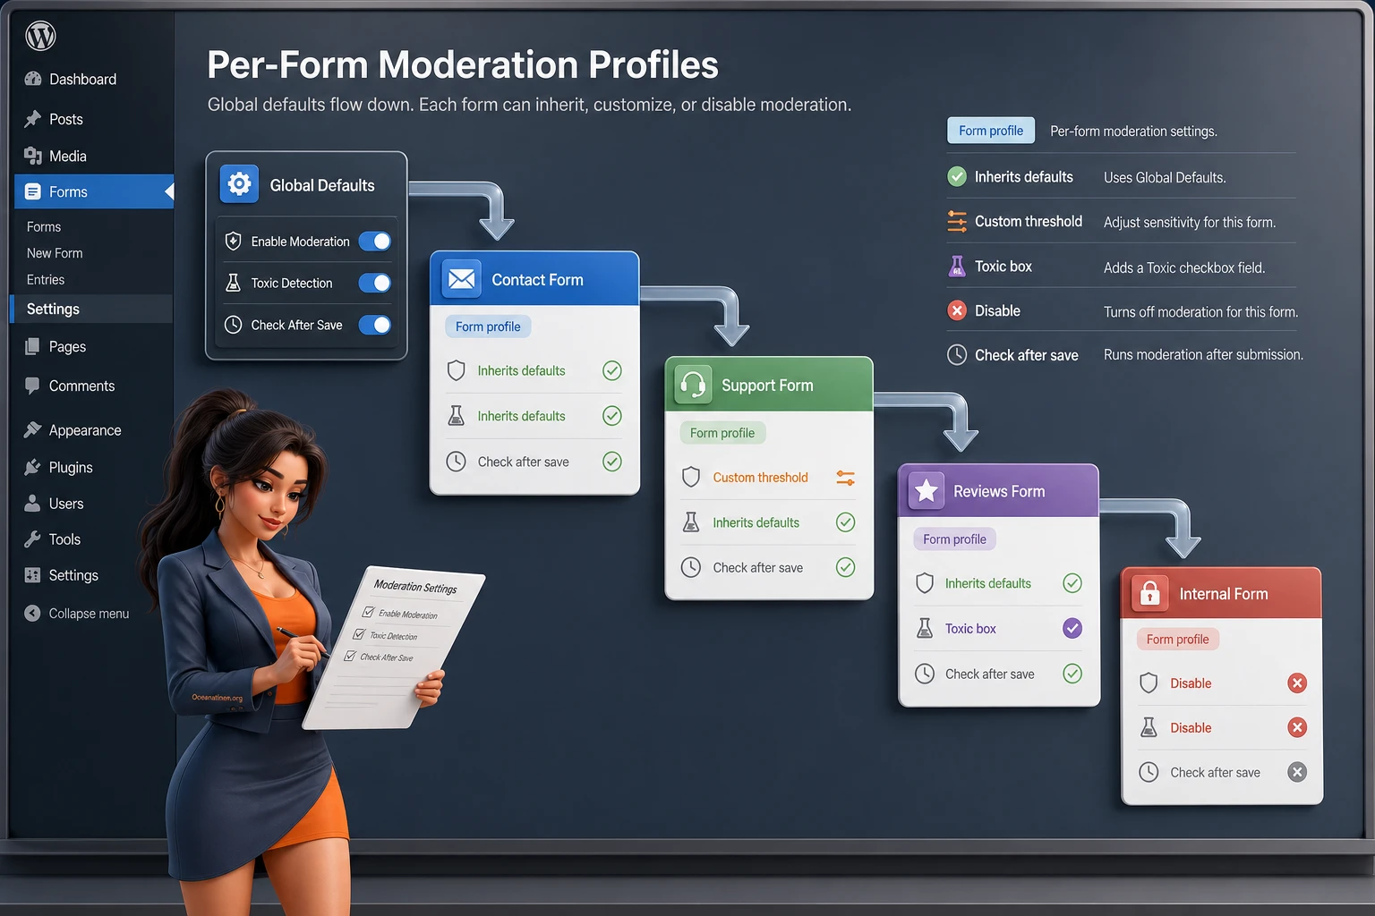Open the Entries submenu link
Screen dimensions: 1375x916
(46, 279)
